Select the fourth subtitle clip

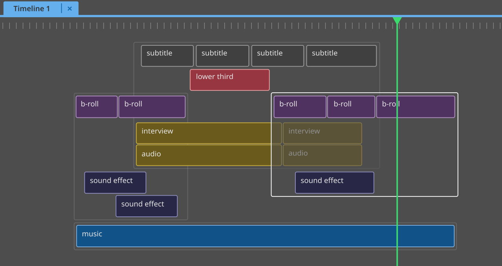coord(341,56)
